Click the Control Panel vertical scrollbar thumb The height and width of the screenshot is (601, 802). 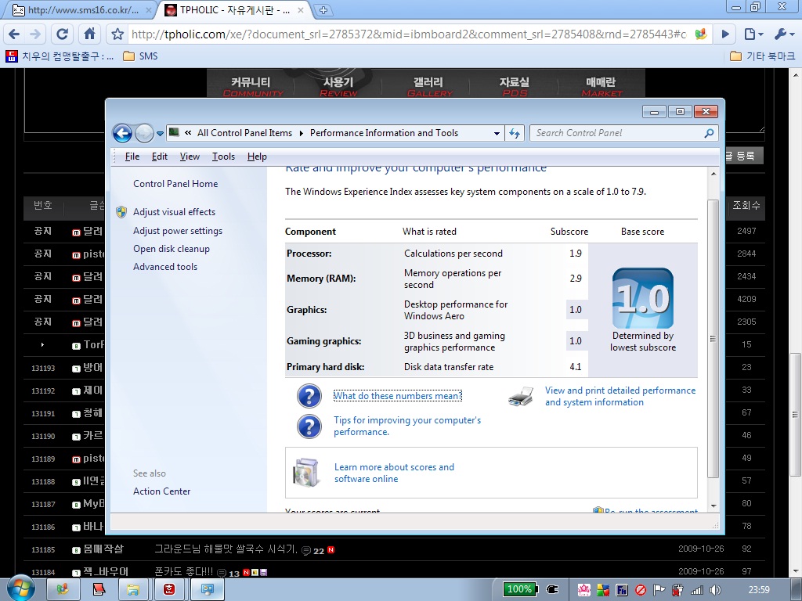[713, 338]
